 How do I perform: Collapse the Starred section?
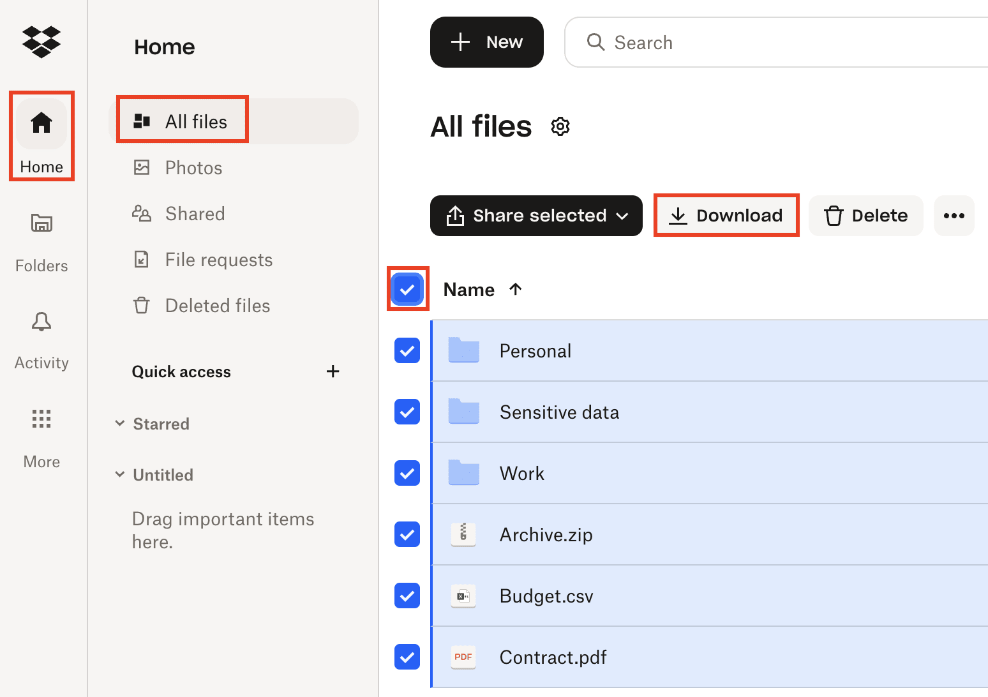click(x=120, y=423)
